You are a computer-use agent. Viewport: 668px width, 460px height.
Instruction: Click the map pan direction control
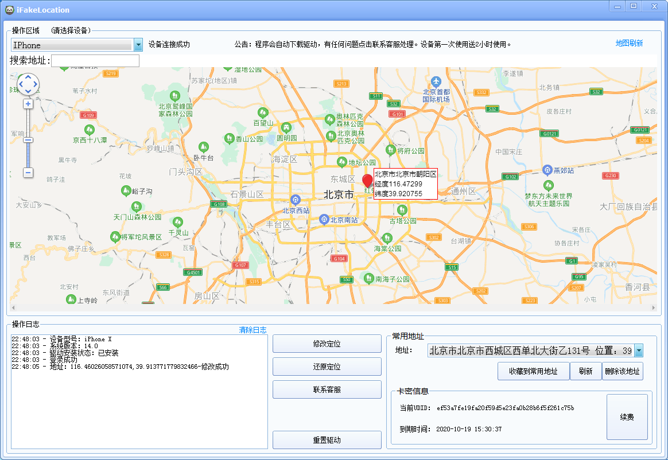[28, 84]
